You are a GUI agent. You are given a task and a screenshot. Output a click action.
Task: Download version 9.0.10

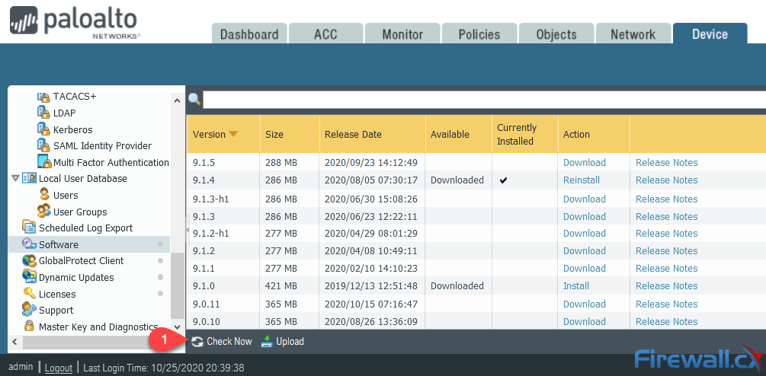(x=585, y=321)
